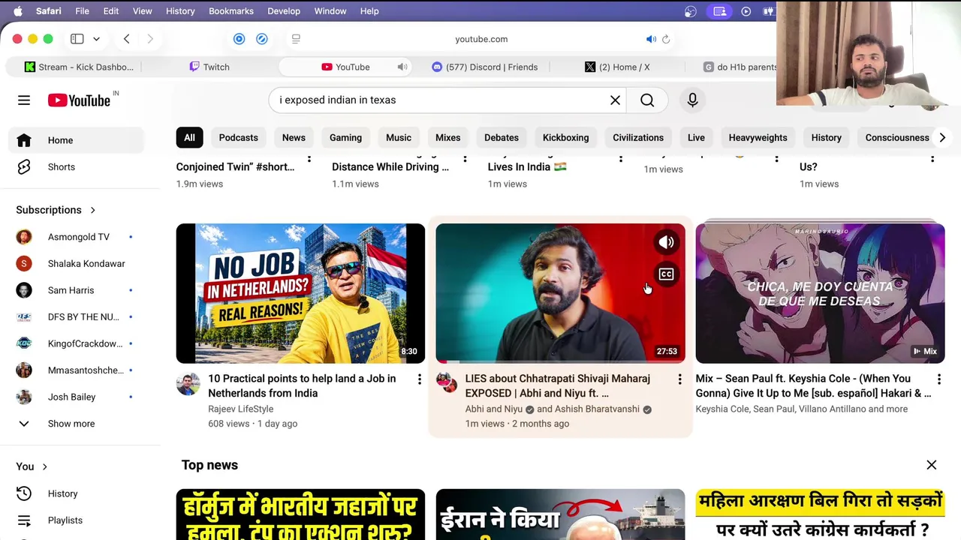Viewport: 961px width, 540px height.
Task: Open the LIES about Chhatrapati Shivaji title
Action: click(558, 385)
